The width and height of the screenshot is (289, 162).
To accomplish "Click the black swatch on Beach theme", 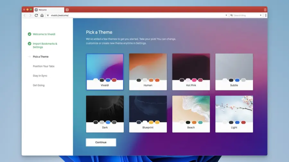I will [x=188, y=122].
